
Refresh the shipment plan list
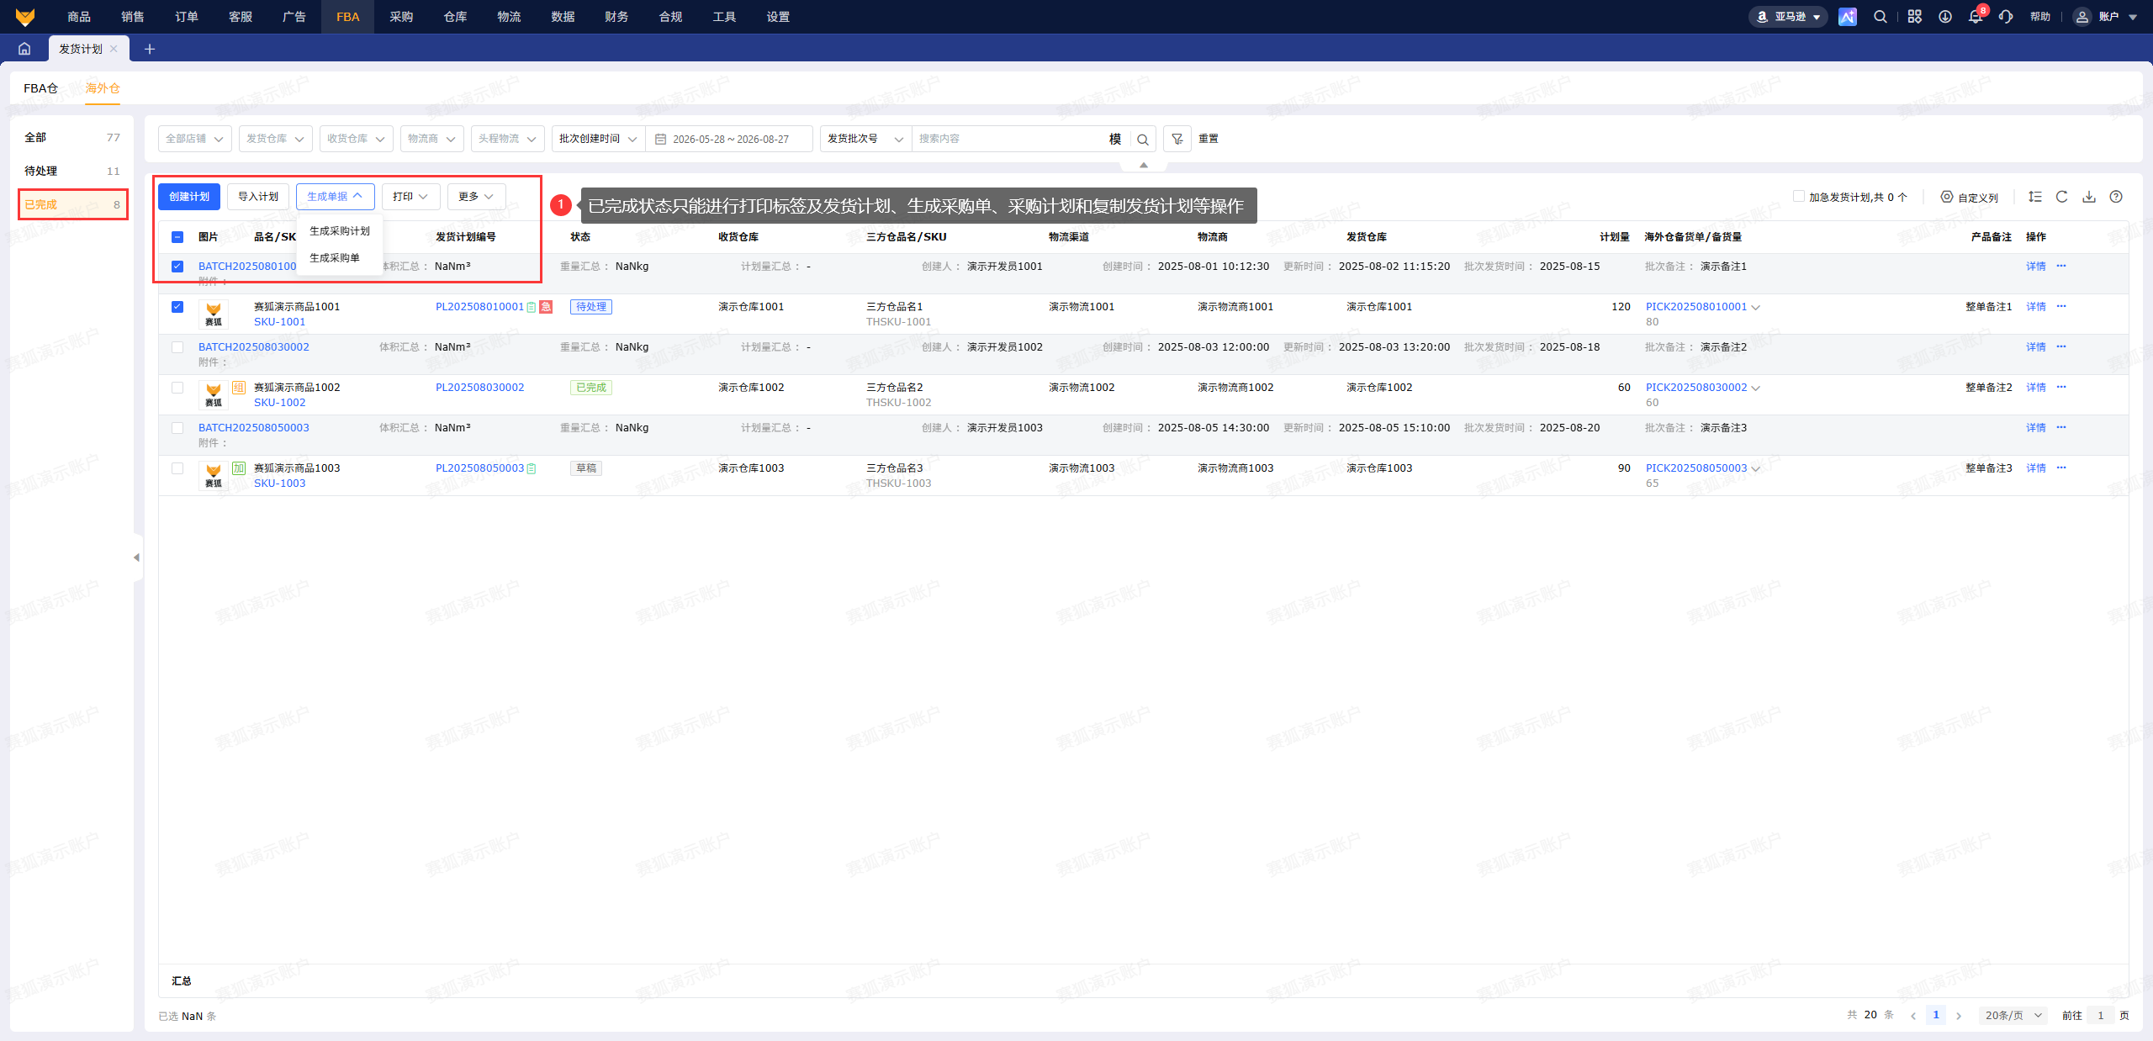(x=2062, y=197)
